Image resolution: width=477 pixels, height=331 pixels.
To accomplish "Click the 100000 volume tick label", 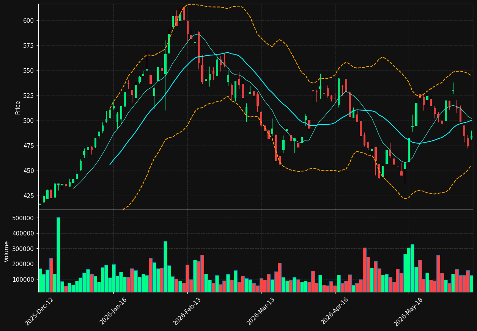I will tap(23, 280).
